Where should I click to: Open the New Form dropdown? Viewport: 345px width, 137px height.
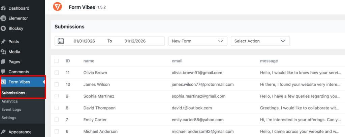[198, 41]
